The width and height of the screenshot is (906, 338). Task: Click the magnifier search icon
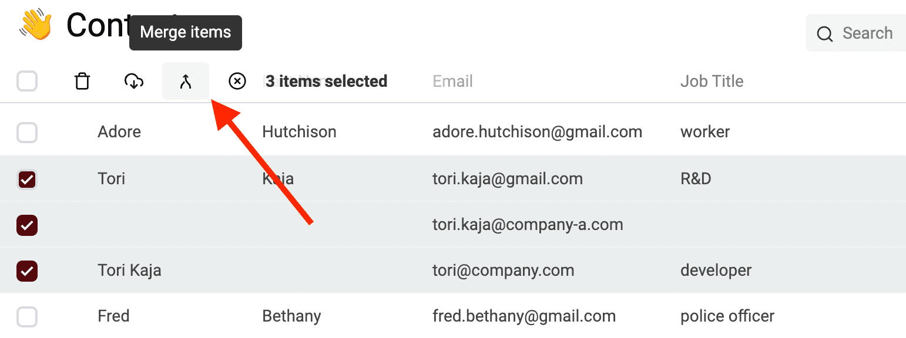click(x=825, y=34)
